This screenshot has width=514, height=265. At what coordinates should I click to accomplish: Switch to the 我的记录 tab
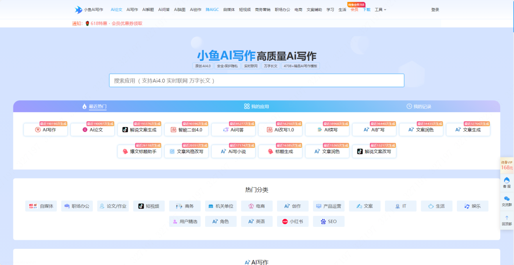pos(419,107)
